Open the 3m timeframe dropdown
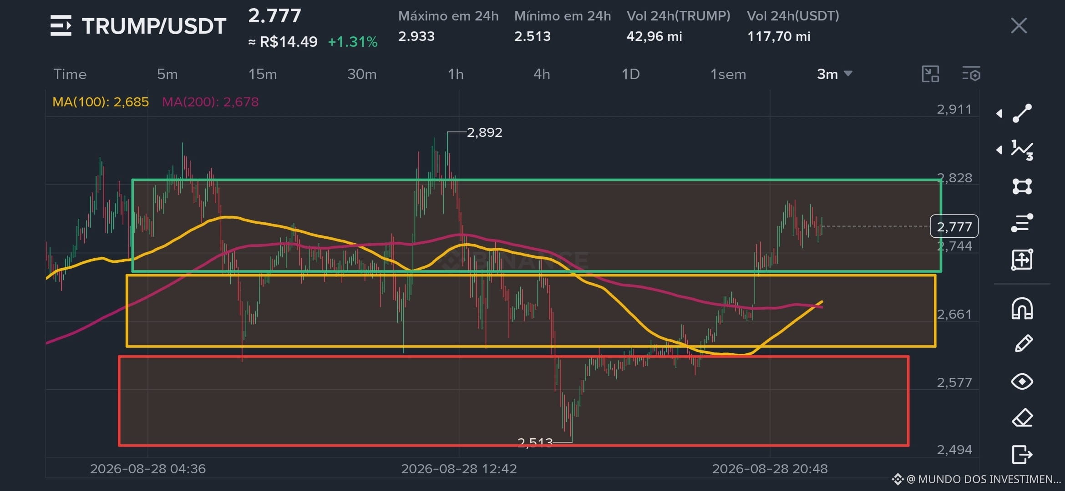The width and height of the screenshot is (1065, 491). point(834,74)
